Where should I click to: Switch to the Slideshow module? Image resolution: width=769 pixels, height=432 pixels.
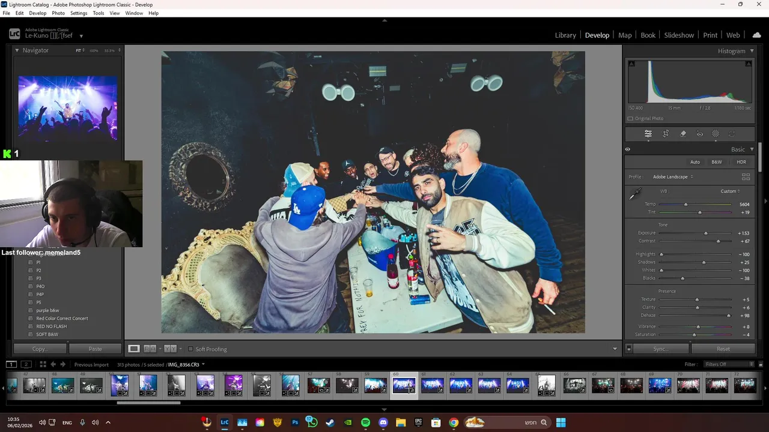[x=679, y=35]
